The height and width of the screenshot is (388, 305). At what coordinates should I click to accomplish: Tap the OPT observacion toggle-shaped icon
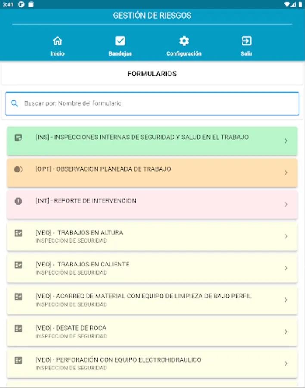pyautogui.click(x=18, y=169)
